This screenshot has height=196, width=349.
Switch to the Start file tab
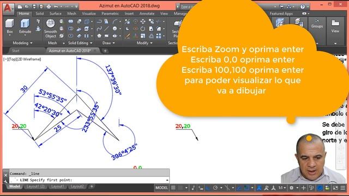(x=16, y=51)
